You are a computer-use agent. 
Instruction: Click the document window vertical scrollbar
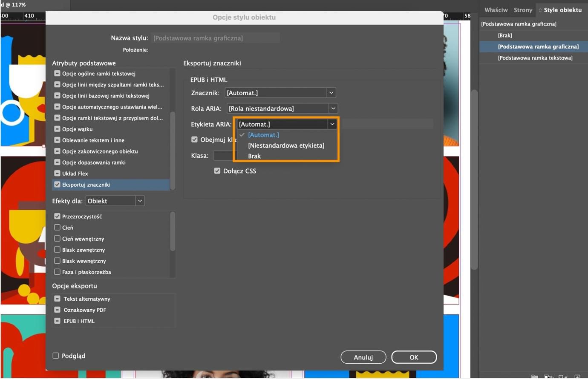pos(474,179)
